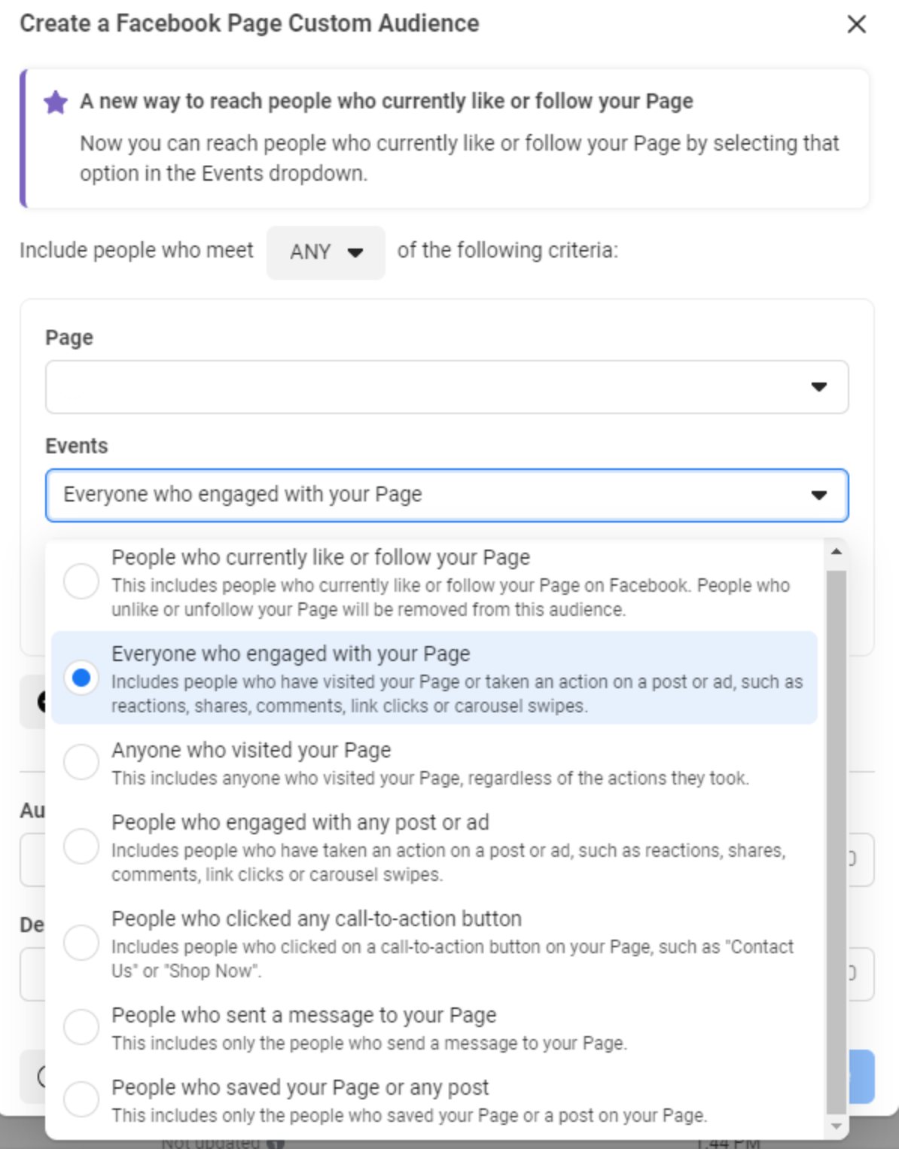Click the purple star icon in the banner
Image resolution: width=899 pixels, height=1149 pixels.
[55, 102]
